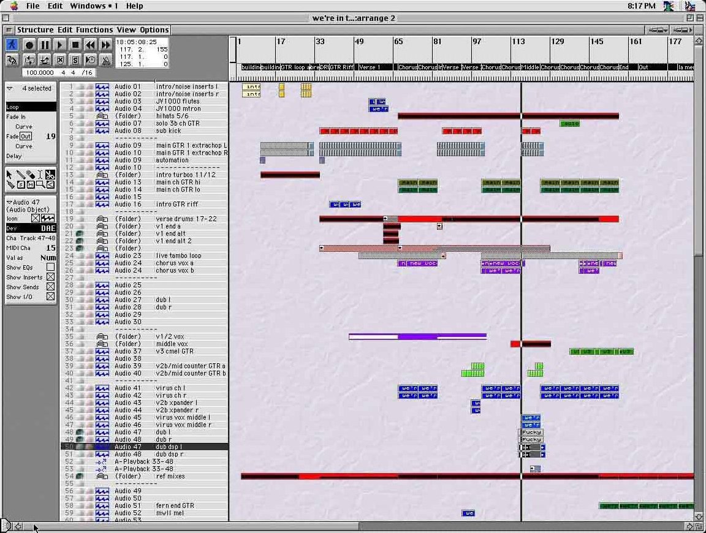
Task: Enable the Show EQs checkbox
Action: [x=50, y=267]
